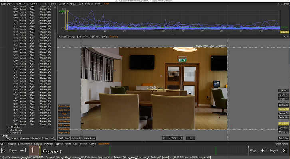Click Edit Tracks button
290x159 pixels.
click(64, 125)
